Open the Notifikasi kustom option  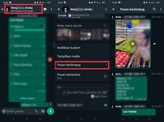pyautogui.click(x=82, y=48)
